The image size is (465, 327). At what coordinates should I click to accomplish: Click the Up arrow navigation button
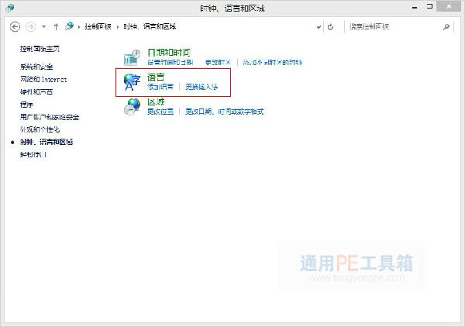coord(57,26)
